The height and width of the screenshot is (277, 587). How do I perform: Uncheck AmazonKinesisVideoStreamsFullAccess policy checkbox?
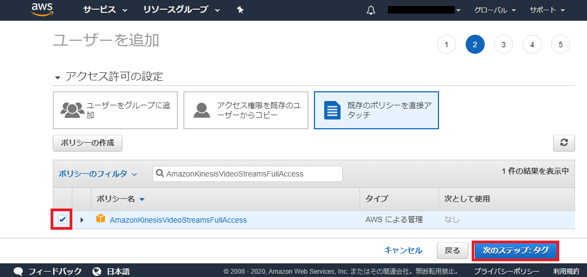(x=63, y=220)
